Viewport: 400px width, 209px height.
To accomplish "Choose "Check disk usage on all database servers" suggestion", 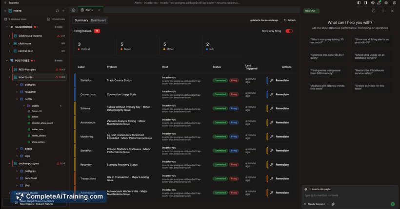I will (x=372, y=56).
